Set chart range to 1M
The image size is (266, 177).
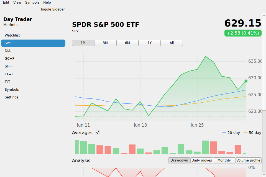(83, 43)
